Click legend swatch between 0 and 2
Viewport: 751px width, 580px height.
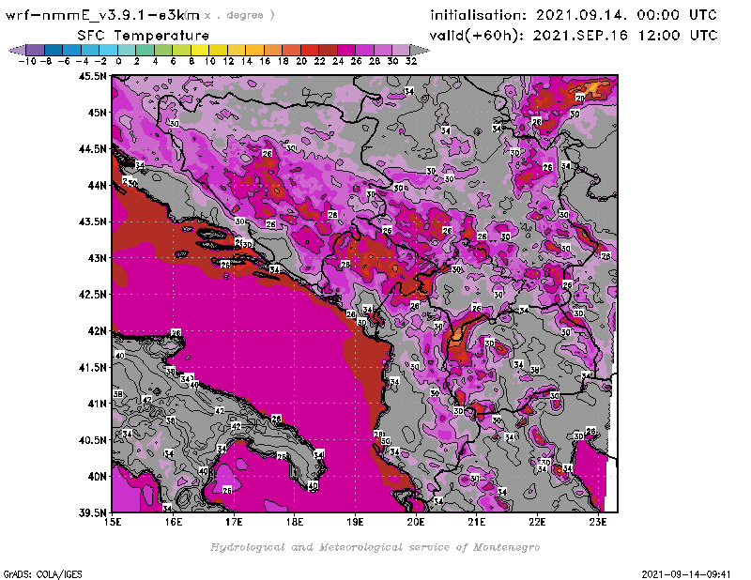(x=127, y=50)
